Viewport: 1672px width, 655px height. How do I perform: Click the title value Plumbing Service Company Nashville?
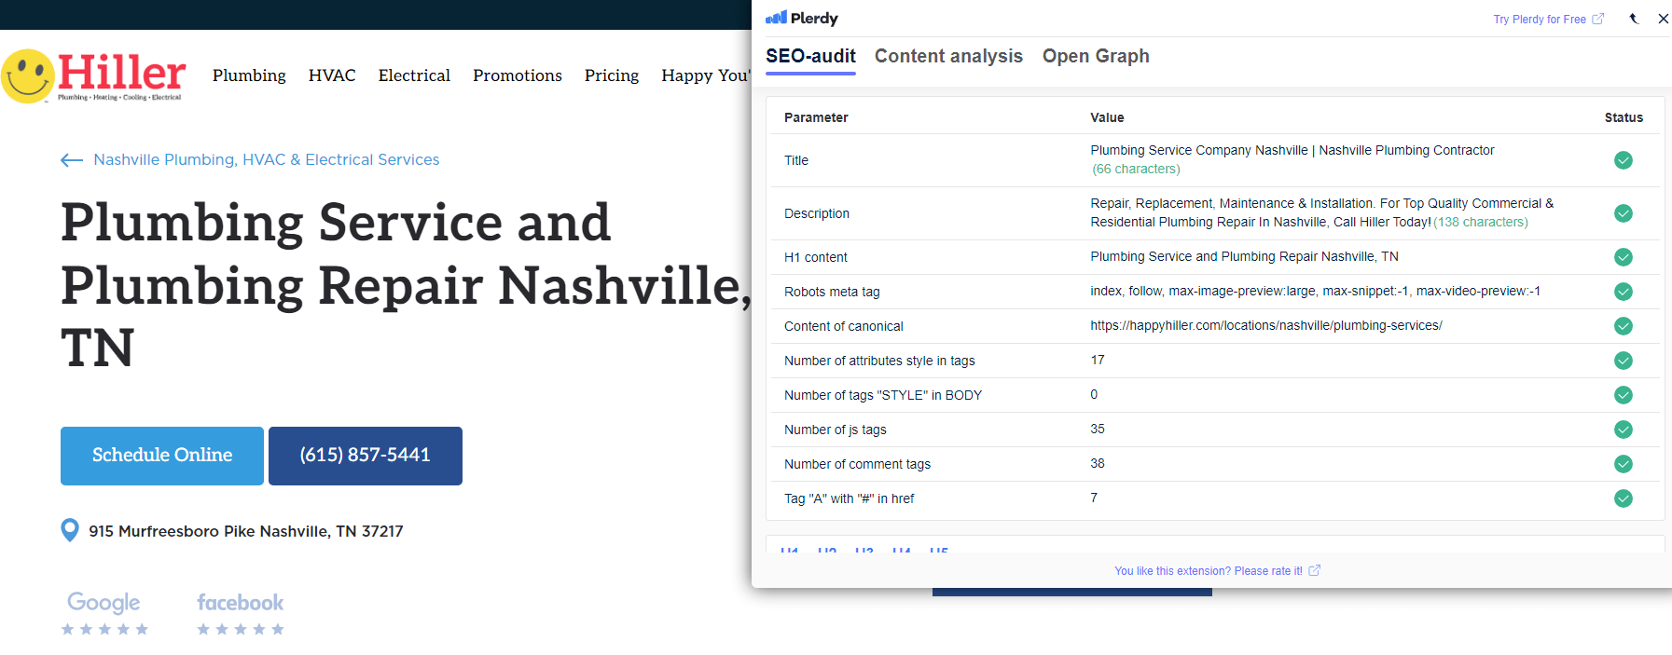pyautogui.click(x=1292, y=150)
